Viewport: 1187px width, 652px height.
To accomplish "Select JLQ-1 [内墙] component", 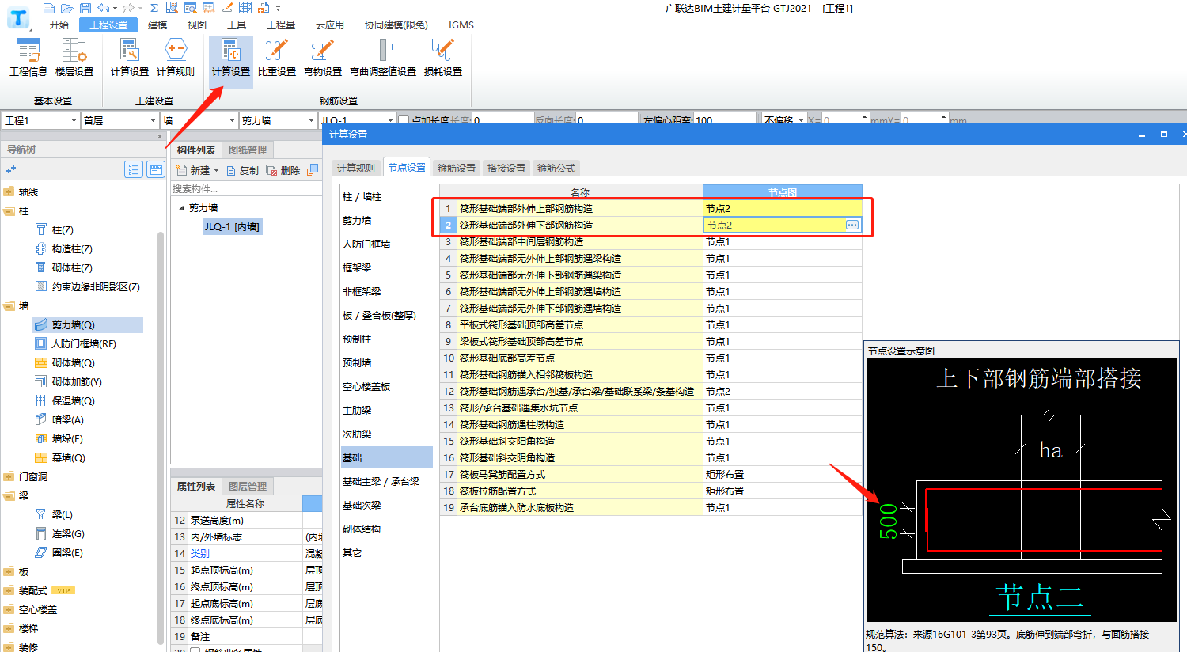I will tap(232, 227).
